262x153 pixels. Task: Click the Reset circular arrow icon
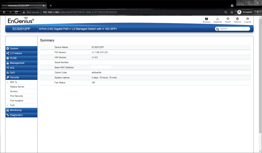click(x=228, y=19)
